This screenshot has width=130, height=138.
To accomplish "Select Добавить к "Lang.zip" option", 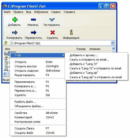I will [x=84, y=73].
